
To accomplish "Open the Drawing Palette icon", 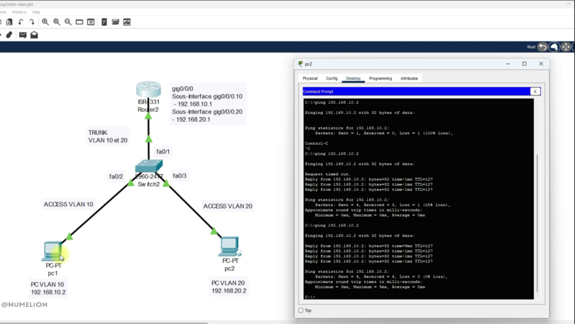I will coord(79,22).
